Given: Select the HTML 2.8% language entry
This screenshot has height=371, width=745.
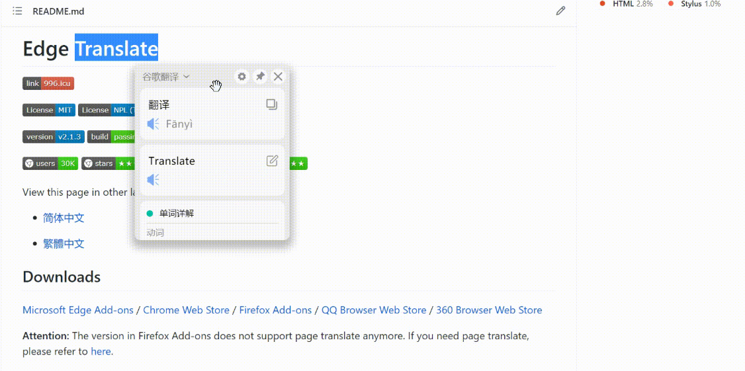Looking at the screenshot, I should click(626, 4).
